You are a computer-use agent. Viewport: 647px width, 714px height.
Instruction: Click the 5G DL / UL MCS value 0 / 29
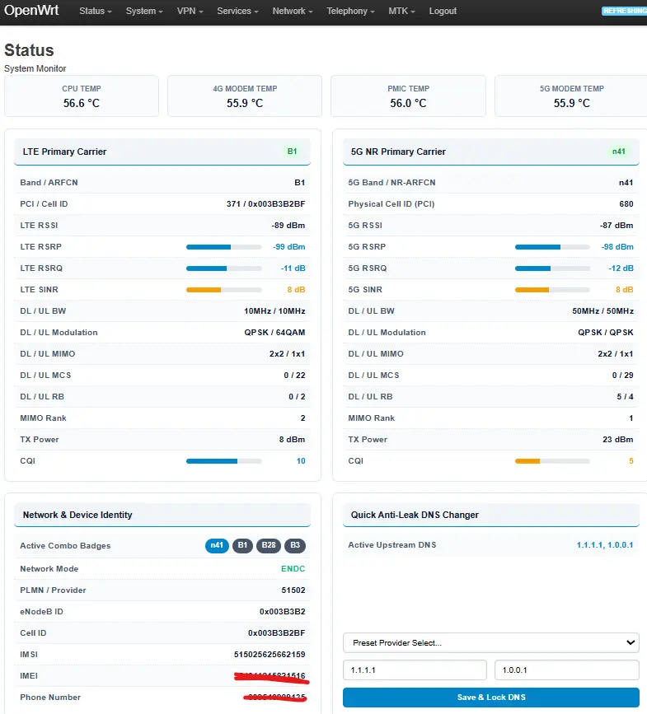pyautogui.click(x=622, y=376)
